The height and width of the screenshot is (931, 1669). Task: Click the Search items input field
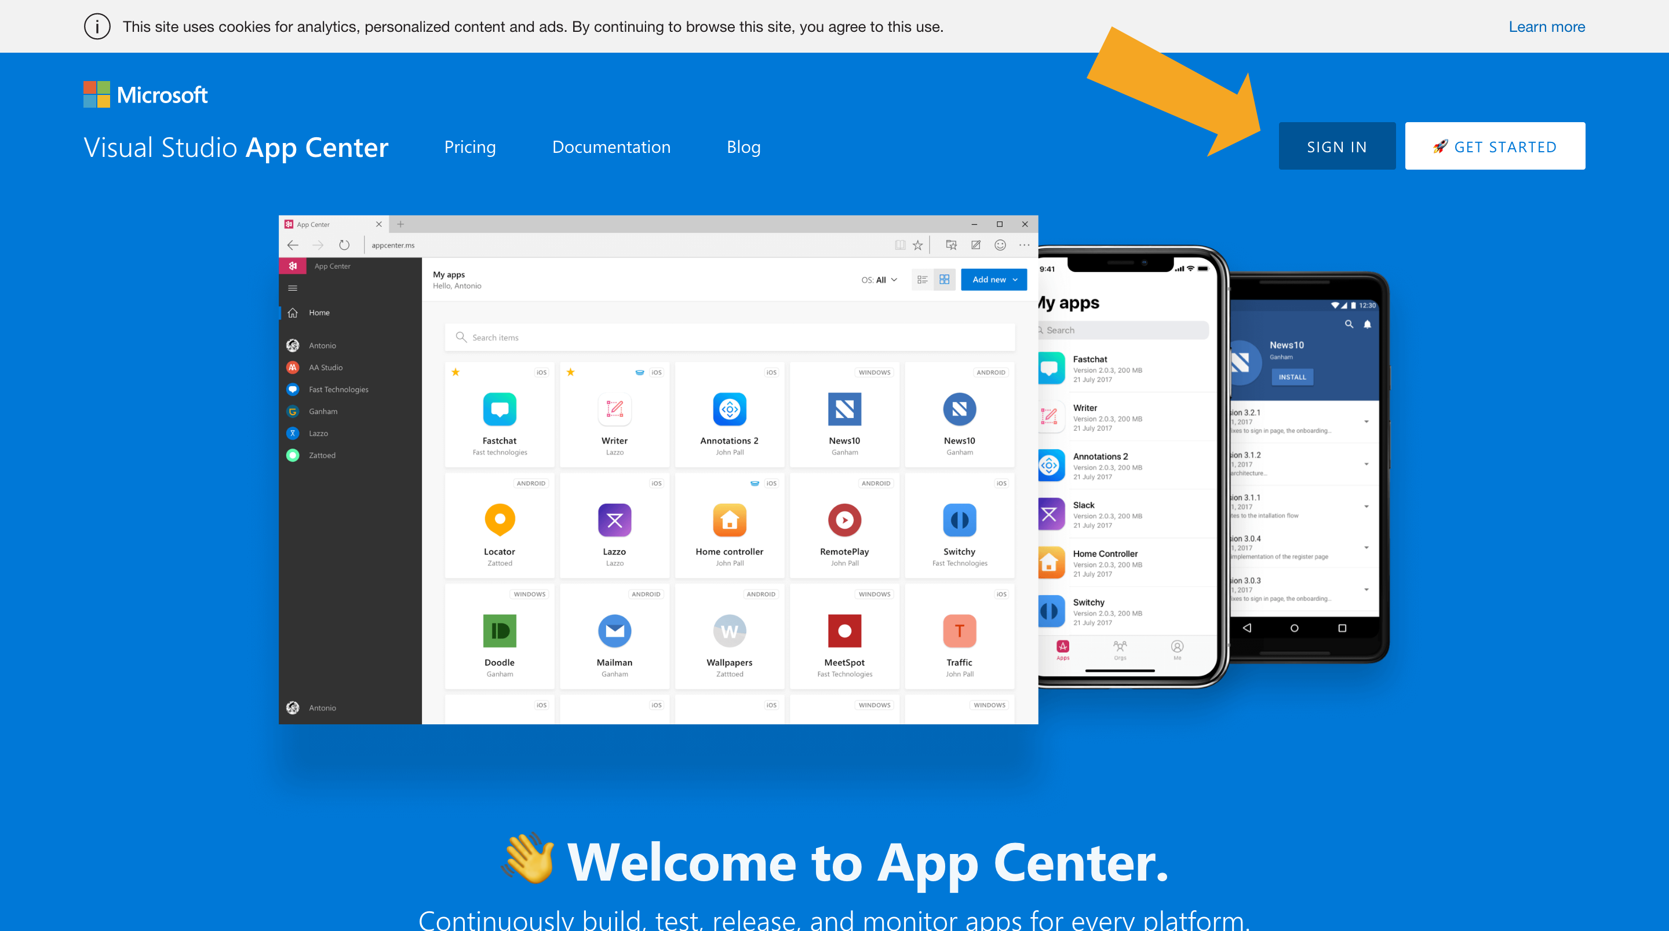coord(731,336)
